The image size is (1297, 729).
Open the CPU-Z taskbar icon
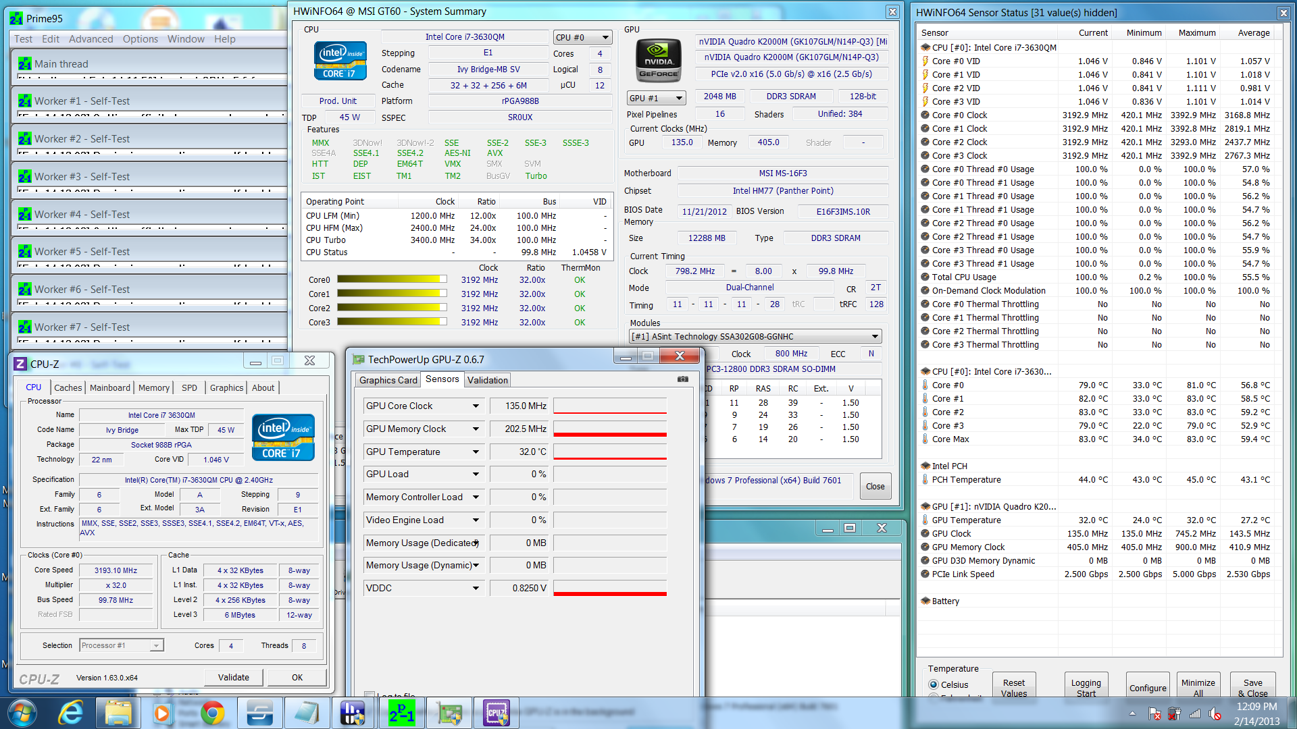tap(497, 713)
